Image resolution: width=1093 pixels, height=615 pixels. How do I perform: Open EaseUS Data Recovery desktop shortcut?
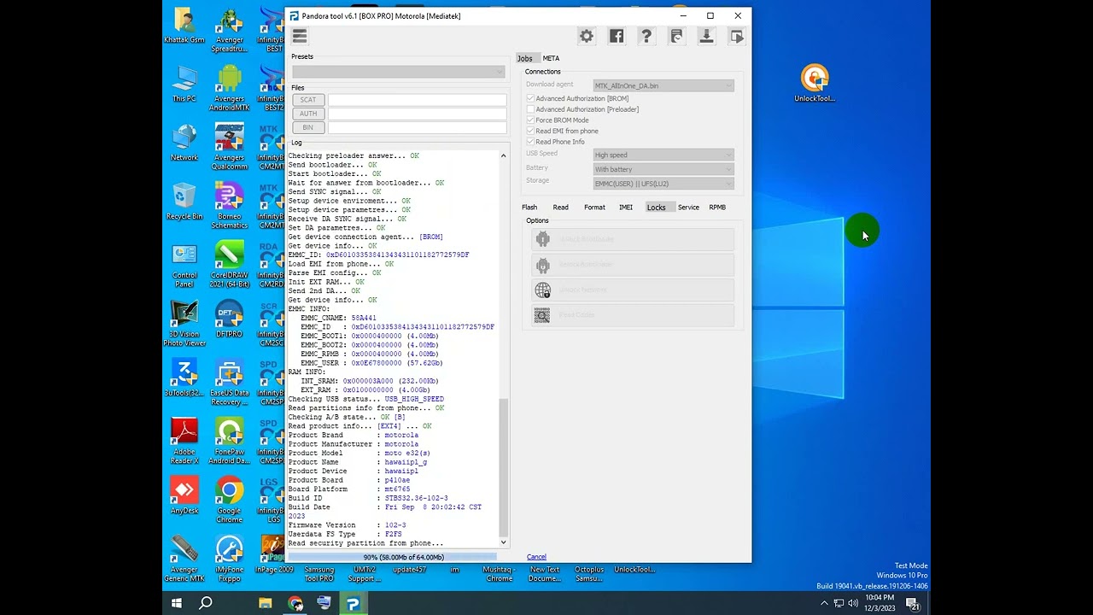(229, 383)
